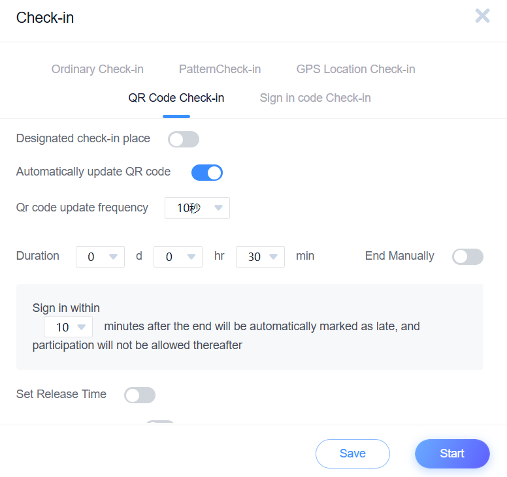
Task: Close the Check-in dialog
Action: click(482, 16)
